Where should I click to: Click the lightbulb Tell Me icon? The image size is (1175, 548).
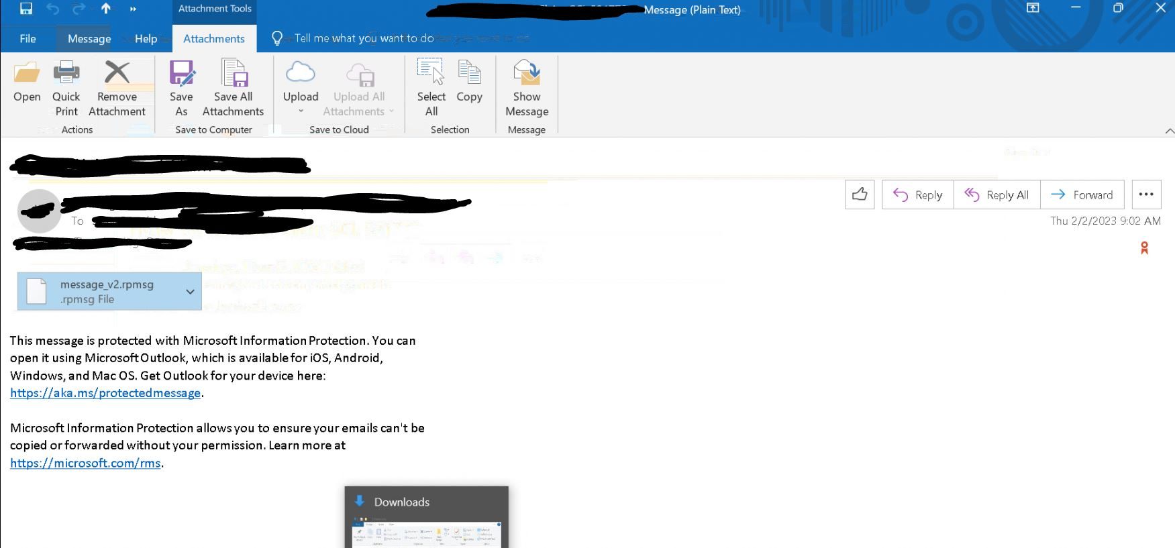[x=277, y=38]
